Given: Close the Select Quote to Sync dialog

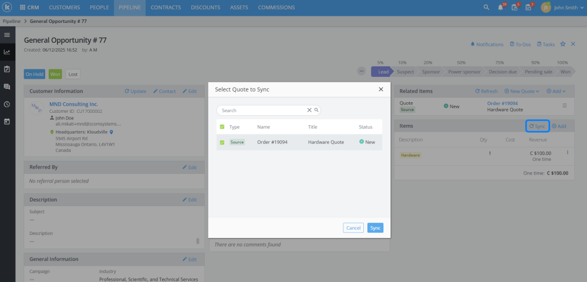Looking at the screenshot, I should tap(381, 89).
